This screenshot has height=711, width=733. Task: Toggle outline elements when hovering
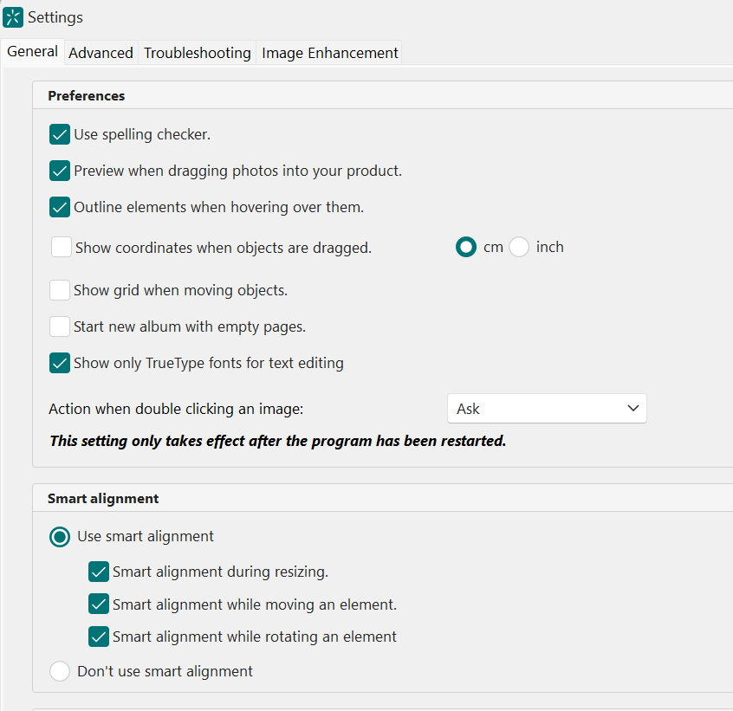(x=59, y=207)
